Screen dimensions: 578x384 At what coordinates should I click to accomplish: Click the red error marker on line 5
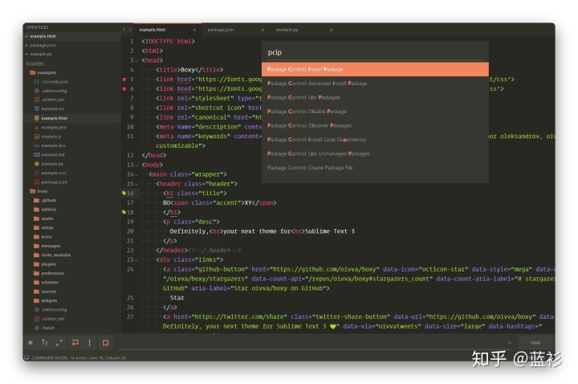(x=124, y=80)
